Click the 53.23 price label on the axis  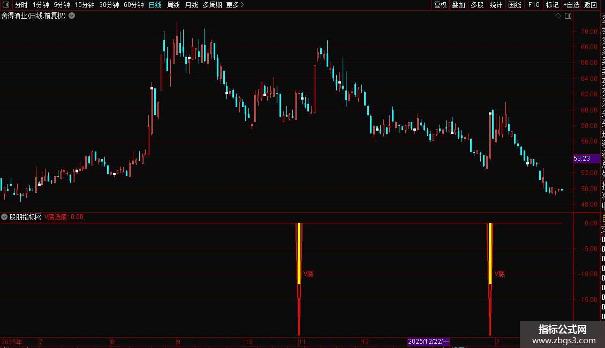586,158
